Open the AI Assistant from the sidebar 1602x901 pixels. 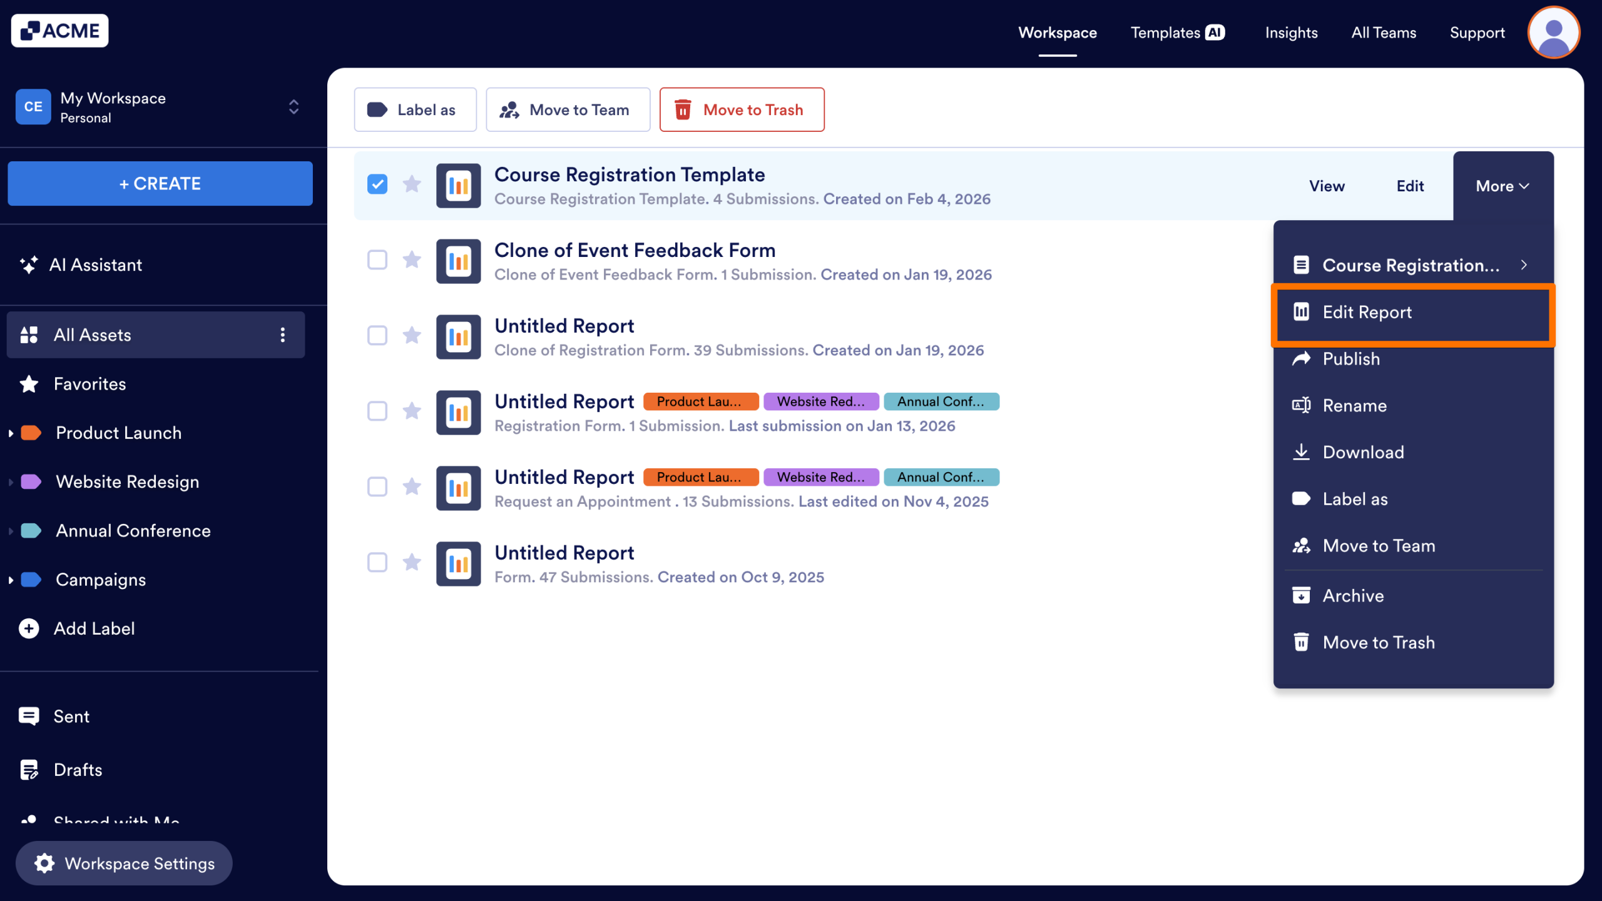click(x=96, y=264)
